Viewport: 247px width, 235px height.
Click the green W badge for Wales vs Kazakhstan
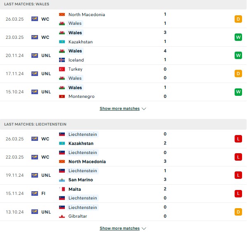pos(238,37)
